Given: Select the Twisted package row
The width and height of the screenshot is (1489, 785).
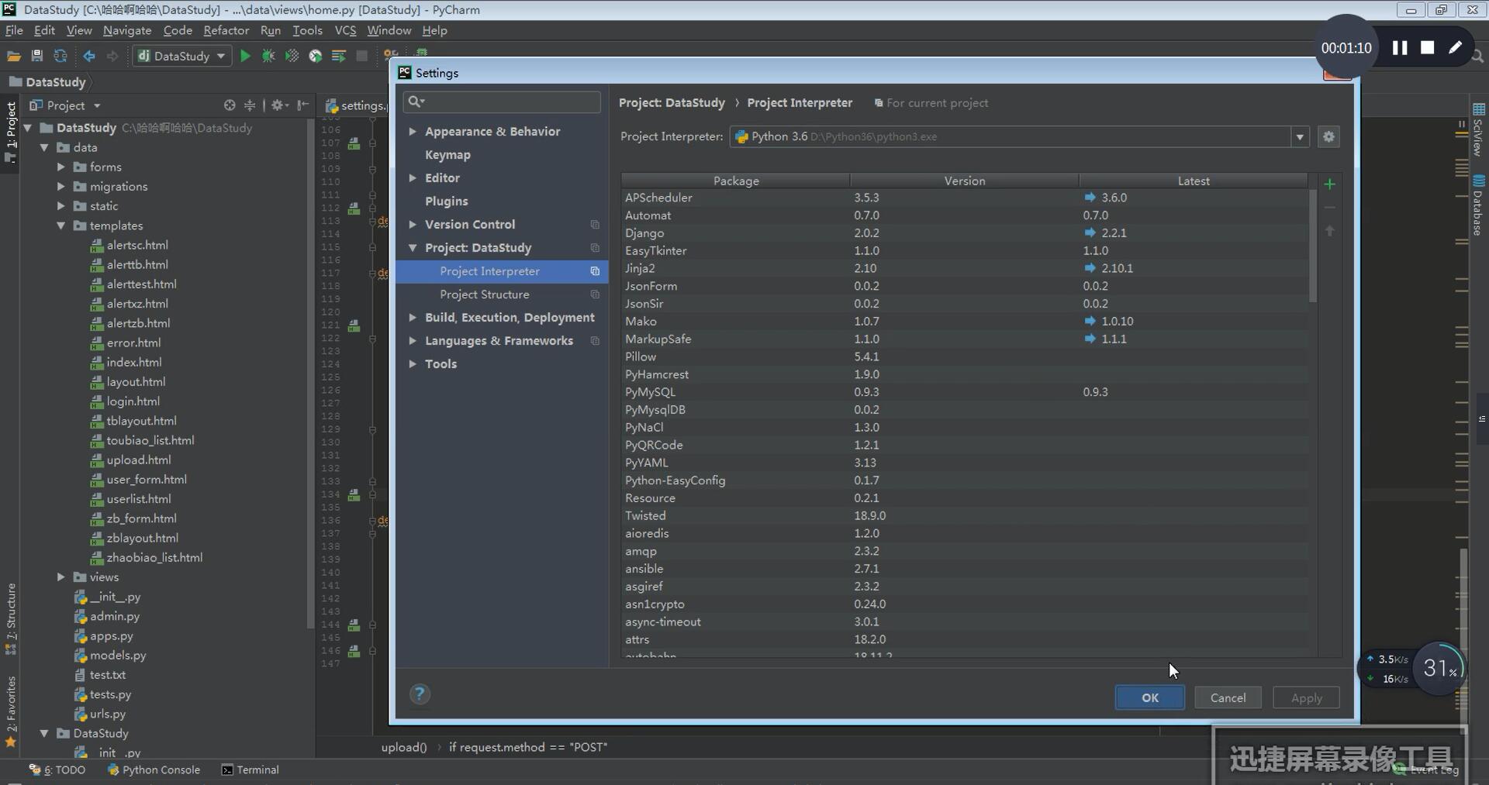Looking at the screenshot, I should [964, 516].
